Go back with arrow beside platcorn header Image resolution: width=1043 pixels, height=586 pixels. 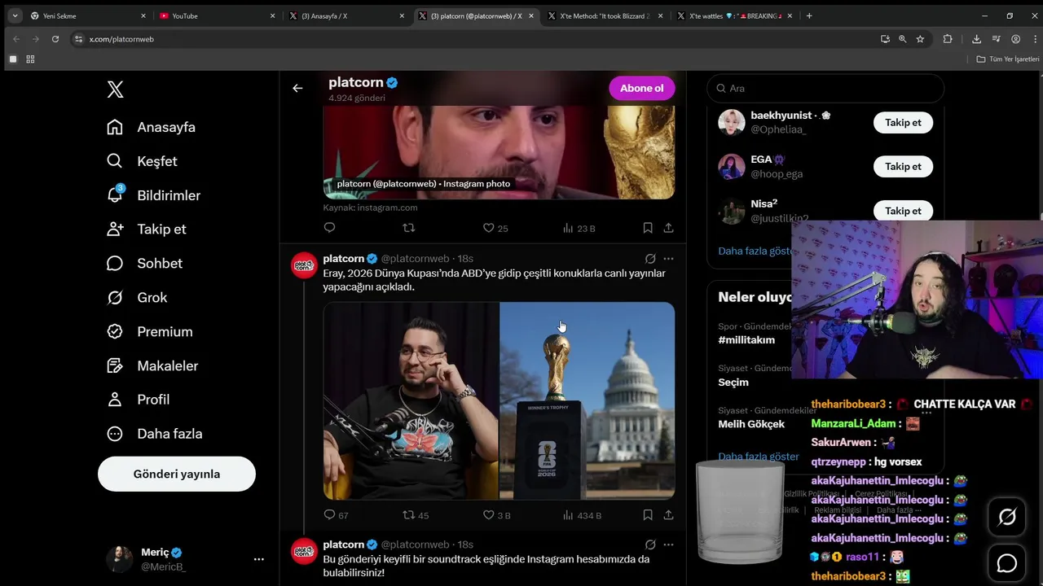pyautogui.click(x=297, y=88)
